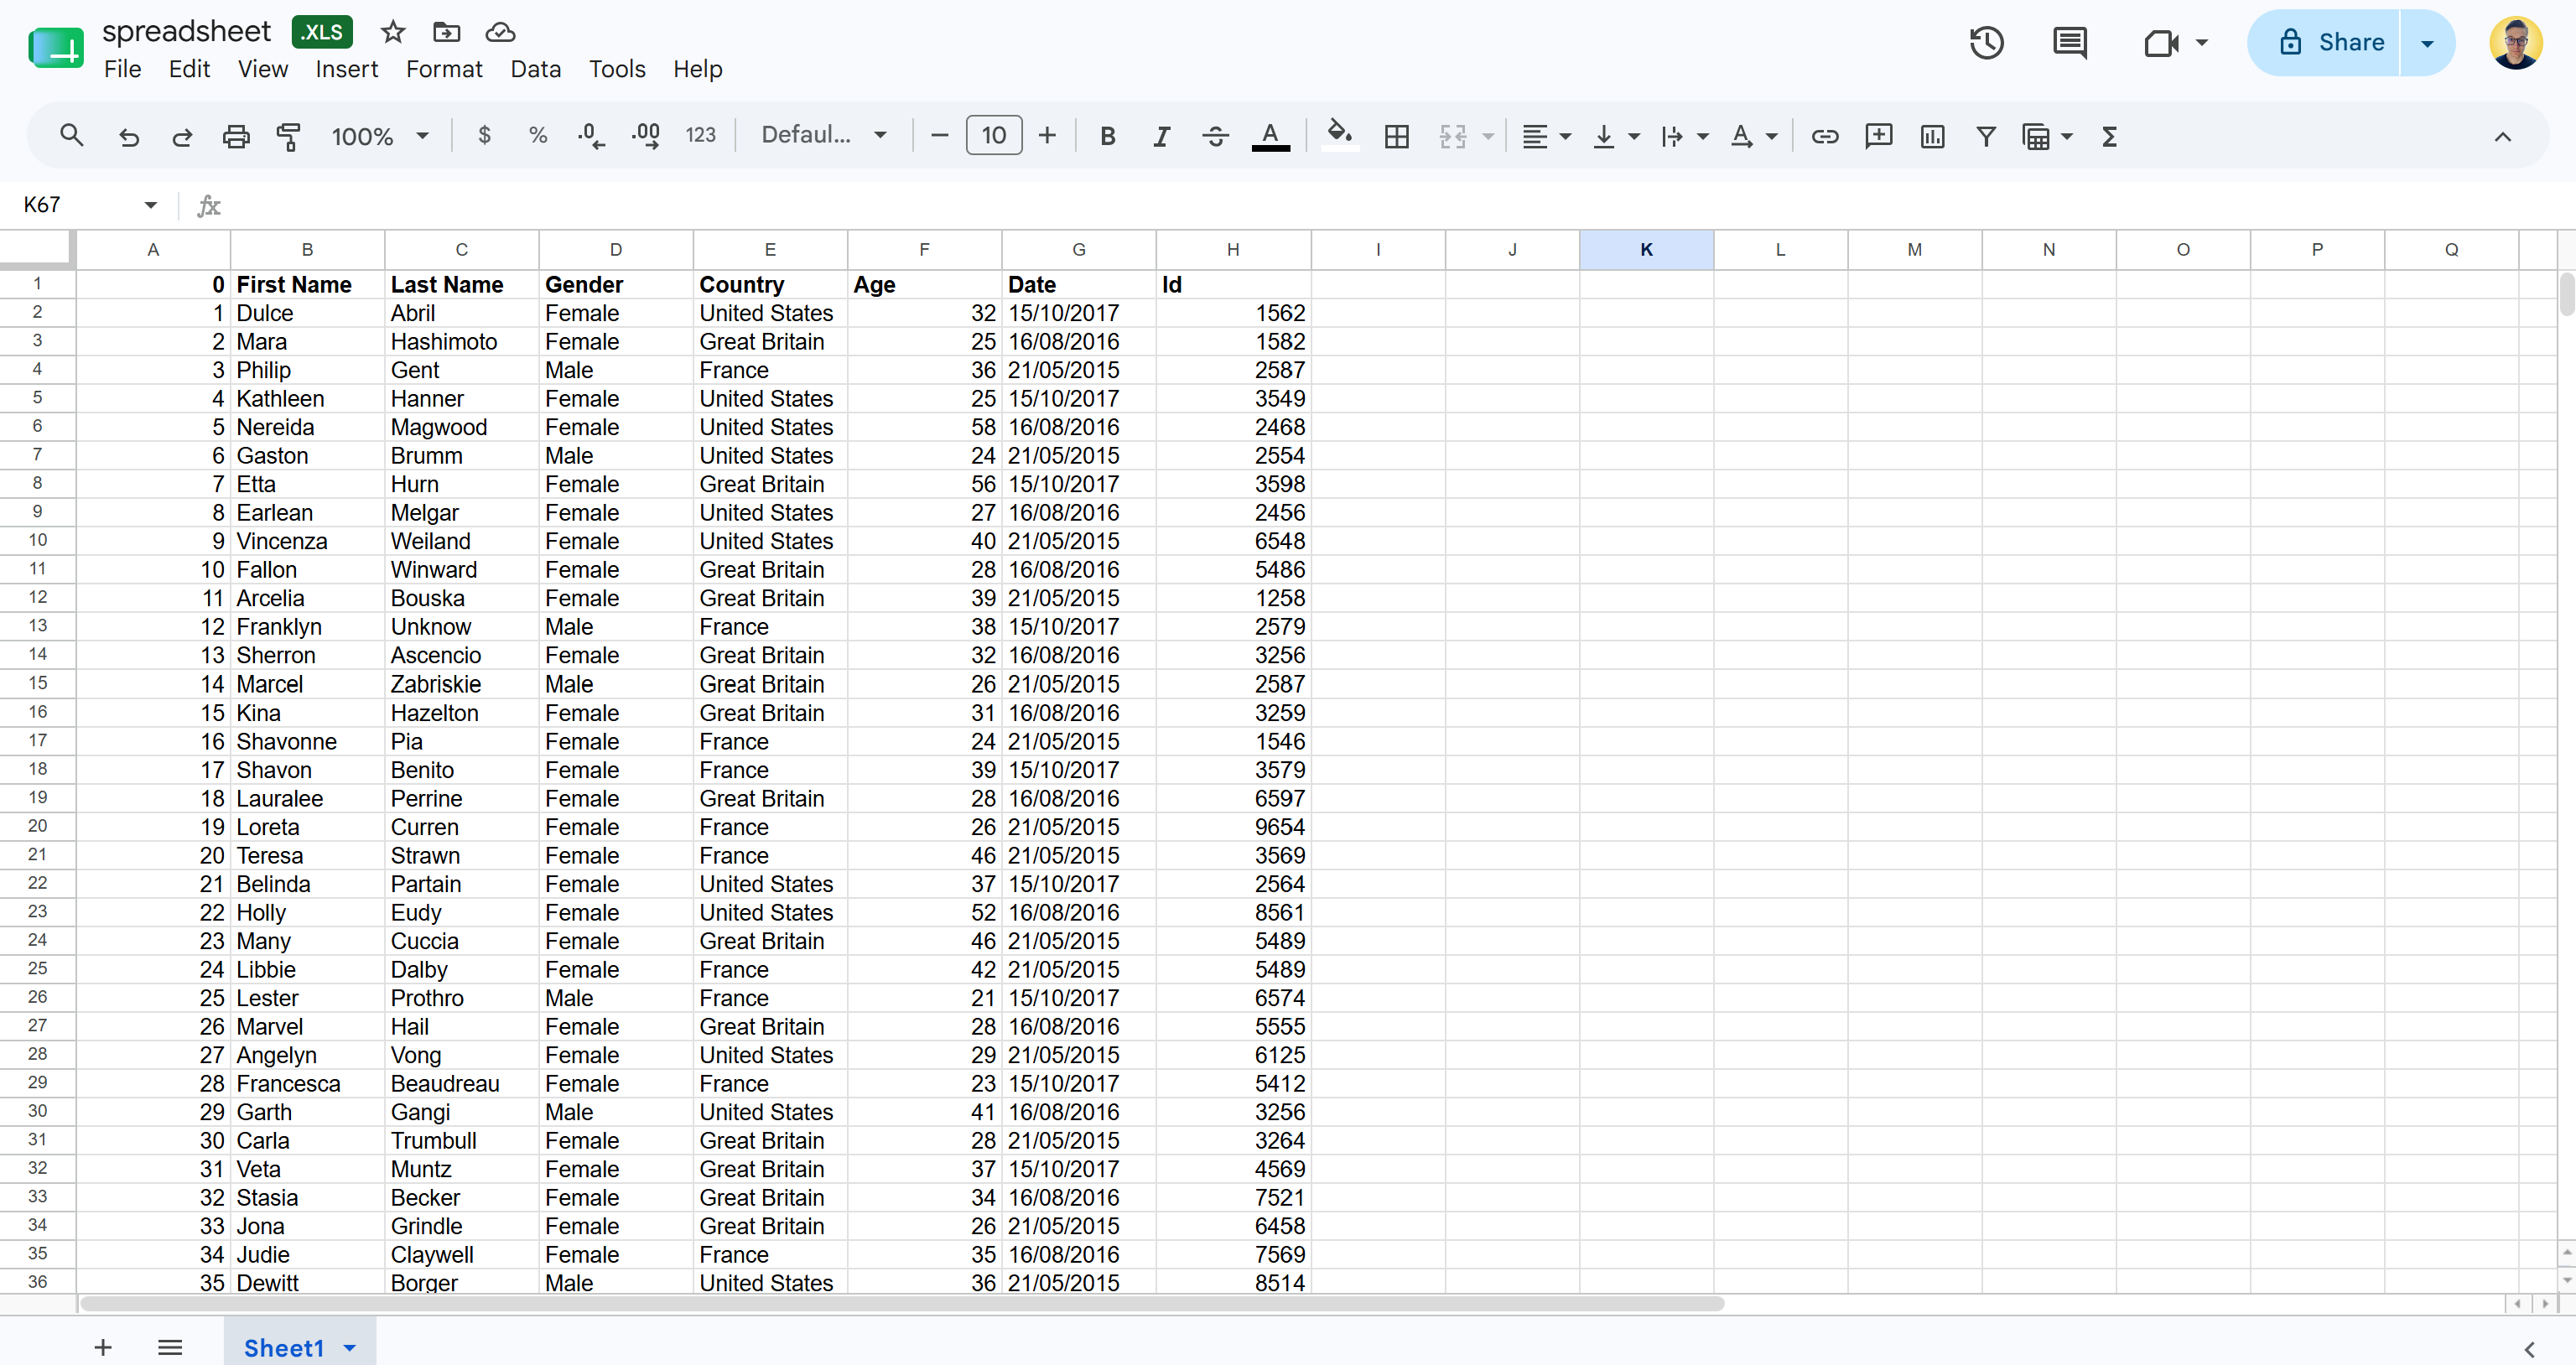Create a filter

pos(1987,136)
